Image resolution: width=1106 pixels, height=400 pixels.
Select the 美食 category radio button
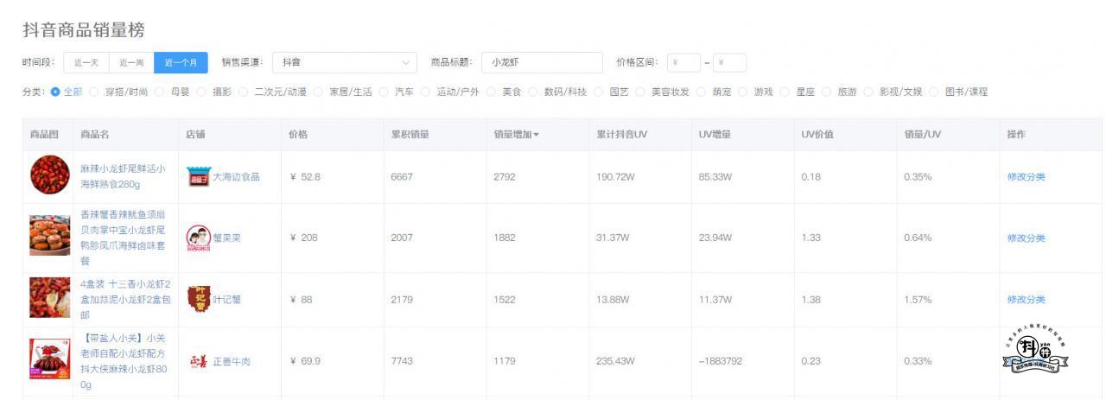(491, 92)
